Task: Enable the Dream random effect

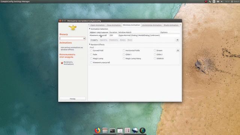Action: pyautogui.click(x=155, y=50)
